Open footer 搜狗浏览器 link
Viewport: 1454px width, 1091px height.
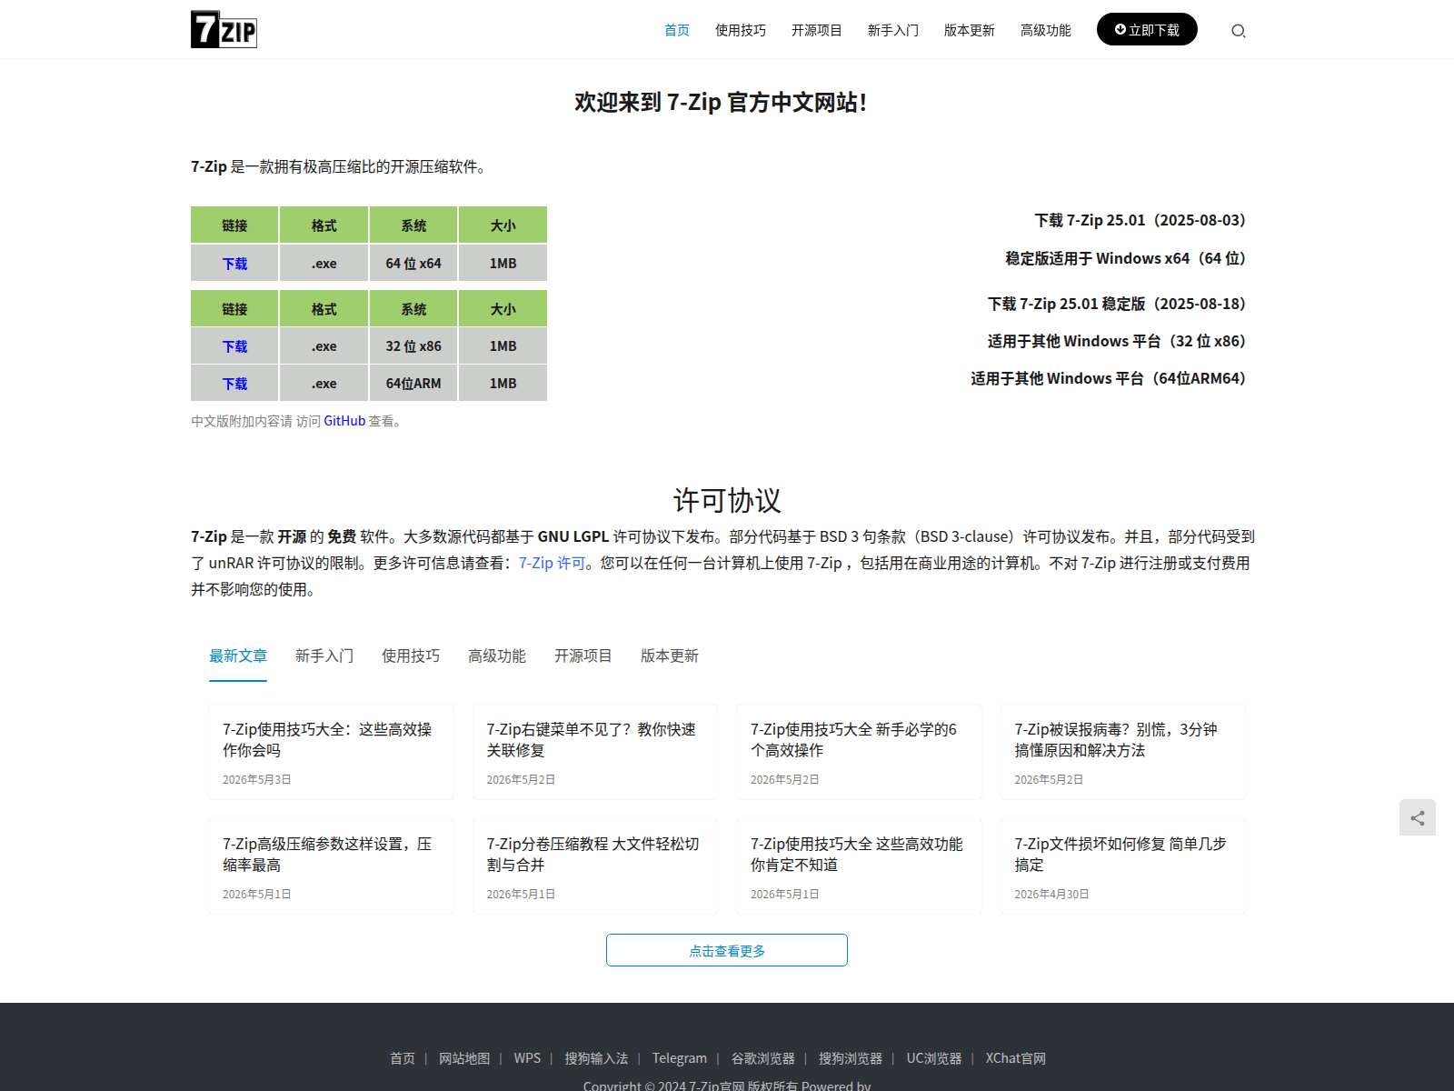[851, 1058]
